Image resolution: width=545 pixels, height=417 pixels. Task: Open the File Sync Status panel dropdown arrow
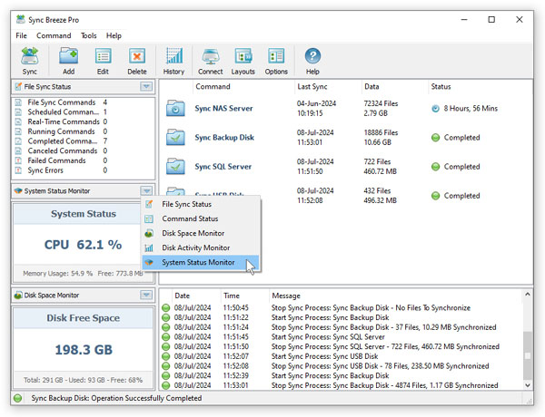coord(146,86)
